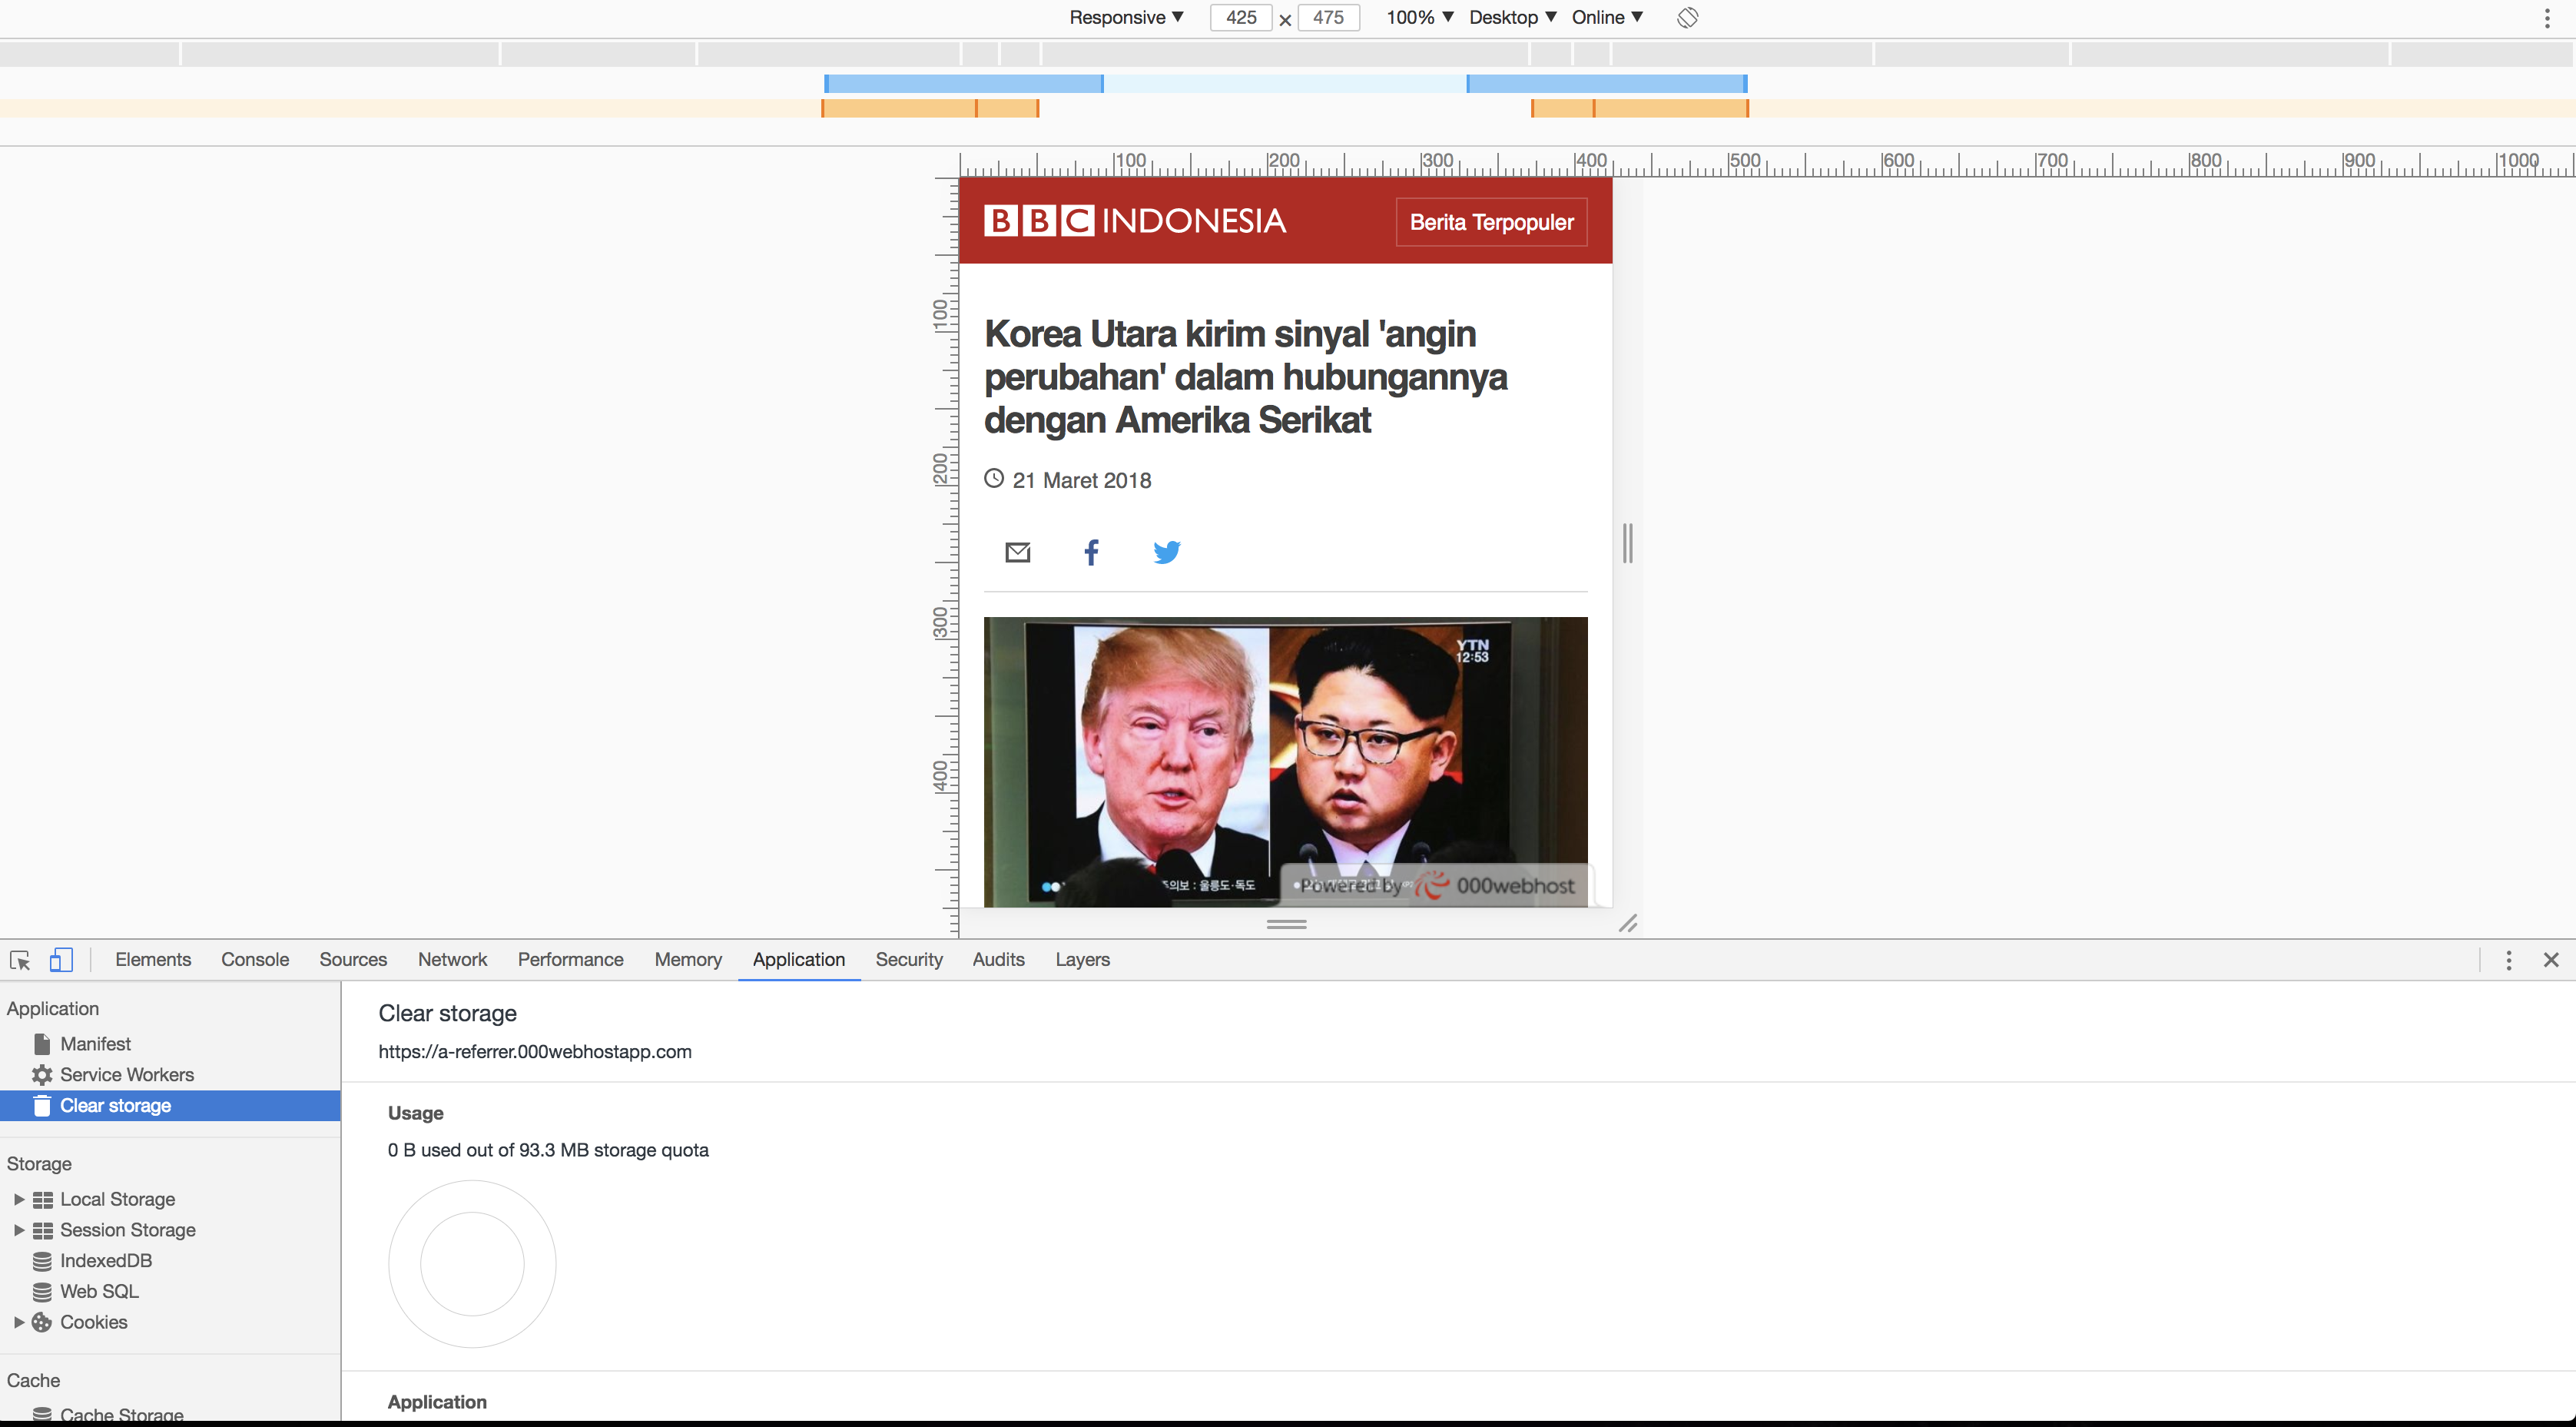The height and width of the screenshot is (1427, 2576).
Task: Open the zoom level dropdown at 100%
Action: (x=1418, y=17)
